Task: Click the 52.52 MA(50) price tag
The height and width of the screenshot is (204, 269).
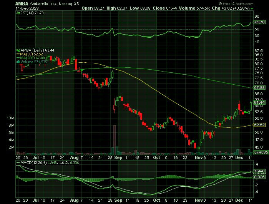Action: (259, 125)
